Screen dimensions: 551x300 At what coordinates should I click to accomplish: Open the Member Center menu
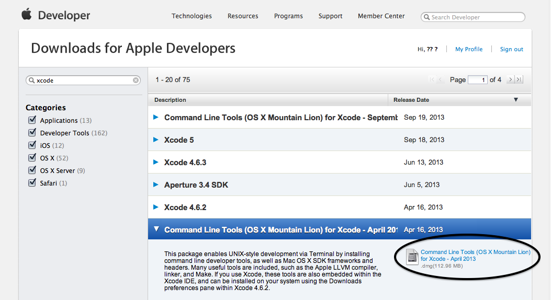pos(381,16)
